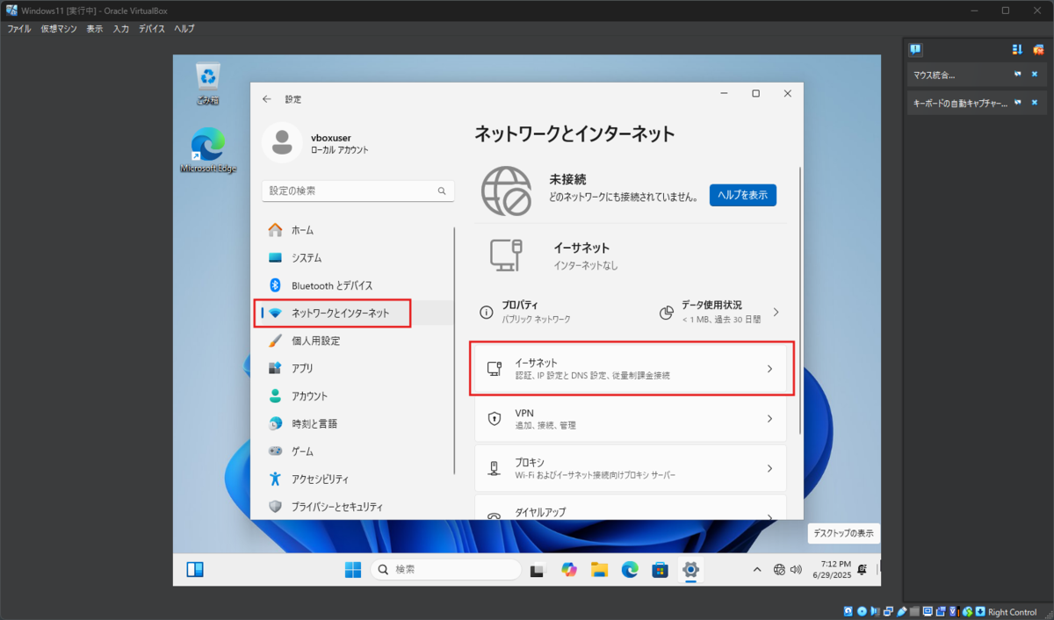Select アプリ in settings sidebar
Image resolution: width=1054 pixels, height=620 pixels.
(x=357, y=368)
